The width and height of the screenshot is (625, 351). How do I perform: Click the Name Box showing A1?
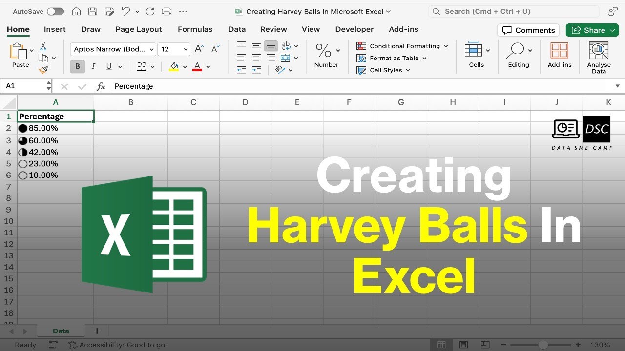[26, 86]
